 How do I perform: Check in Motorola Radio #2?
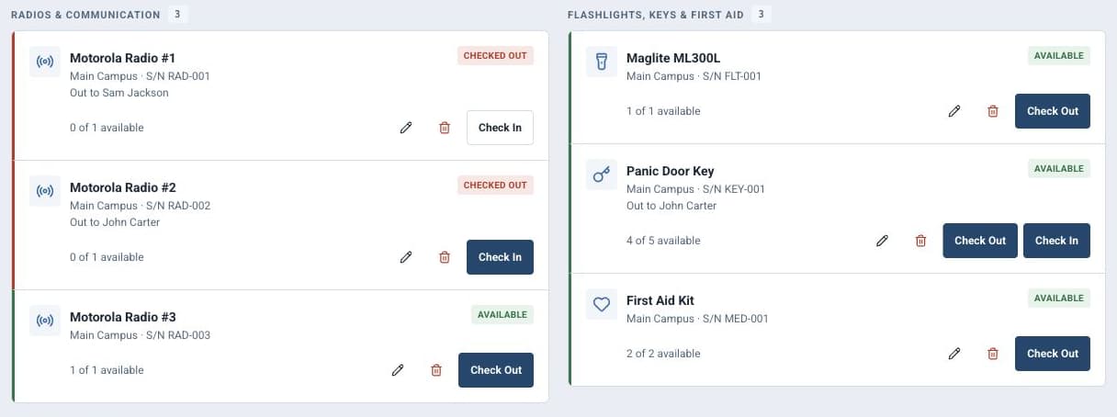click(x=500, y=257)
